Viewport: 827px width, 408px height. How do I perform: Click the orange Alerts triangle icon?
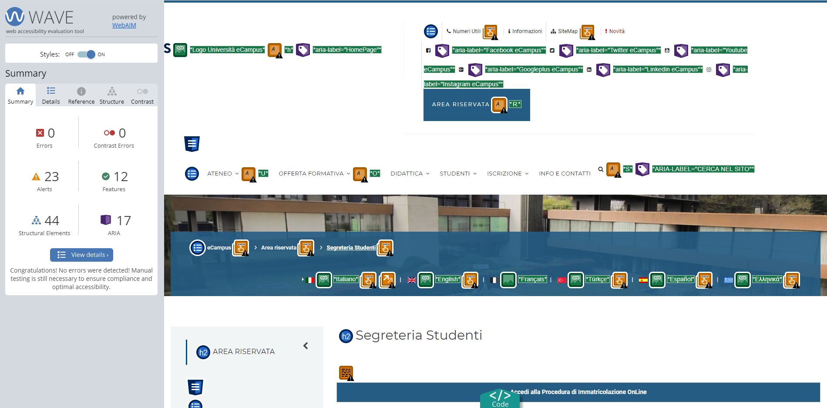[36, 176]
